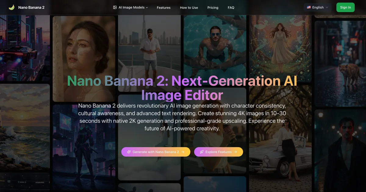Click the arrow icon inside the Generate button
The height and width of the screenshot is (192, 366).
pyautogui.click(x=183, y=152)
